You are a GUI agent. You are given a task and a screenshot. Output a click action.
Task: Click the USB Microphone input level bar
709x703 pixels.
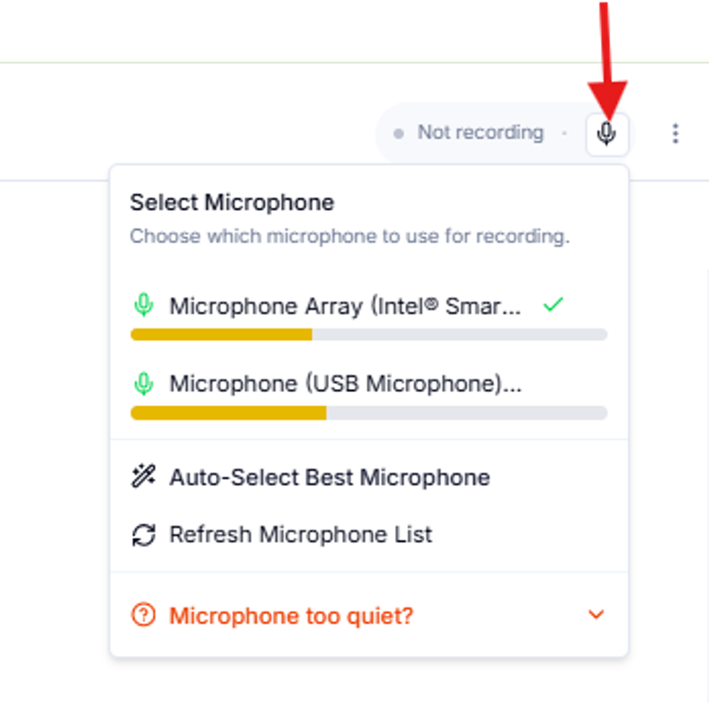(x=369, y=413)
